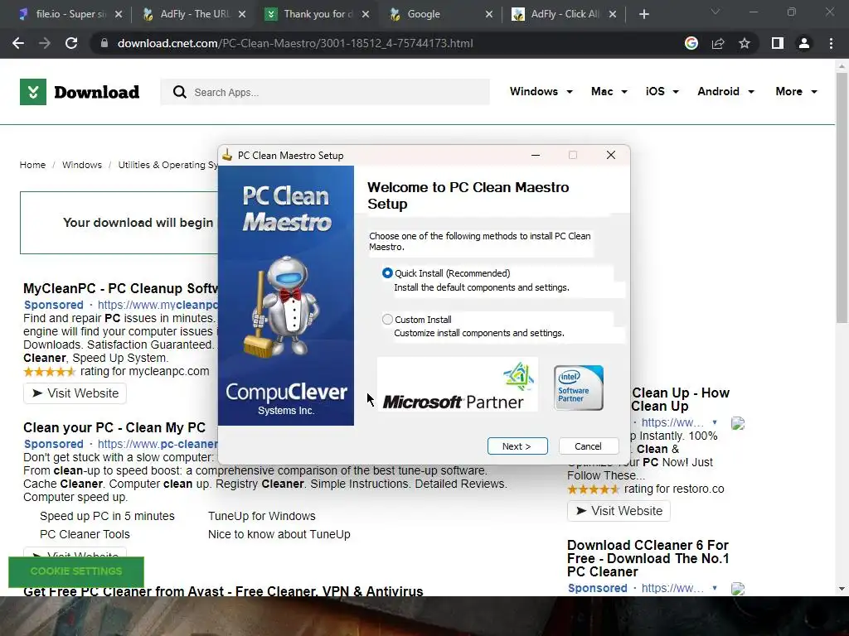
Task: Open 'Clean your PC - Clean My PC' ad
Action: (x=114, y=428)
